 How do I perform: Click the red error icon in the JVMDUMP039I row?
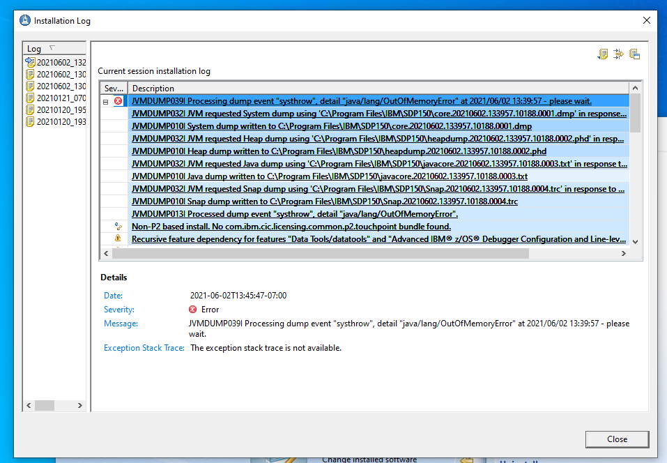(118, 101)
